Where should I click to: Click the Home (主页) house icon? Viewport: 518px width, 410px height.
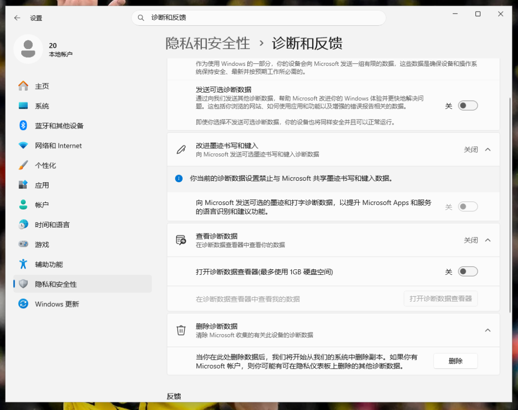tap(23, 86)
